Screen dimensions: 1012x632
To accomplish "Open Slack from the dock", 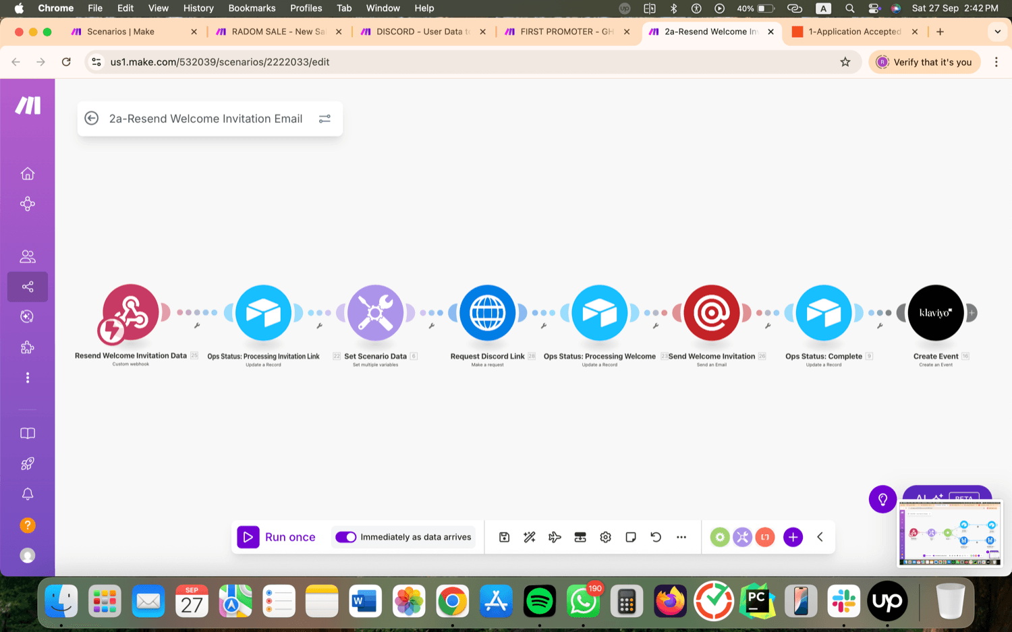I will click(843, 601).
